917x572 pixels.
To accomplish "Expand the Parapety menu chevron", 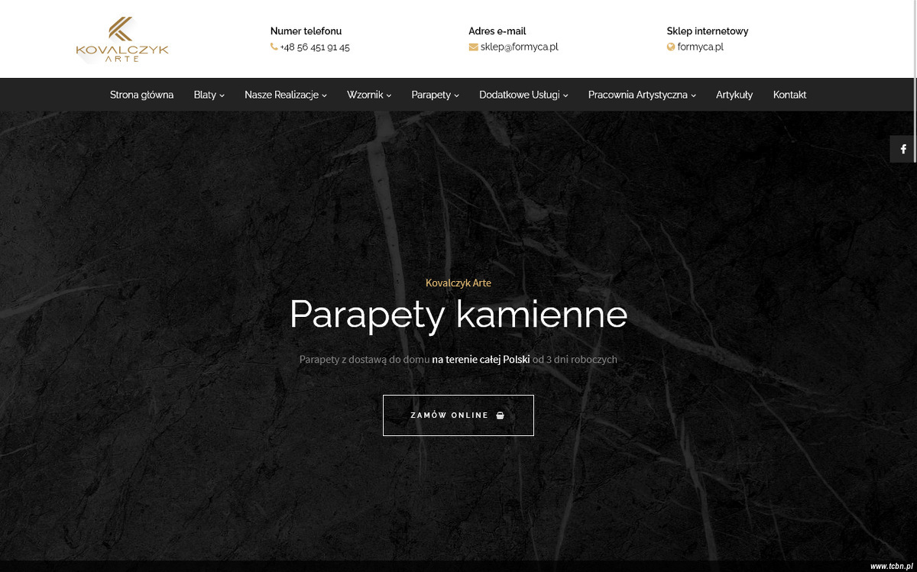I will point(456,95).
